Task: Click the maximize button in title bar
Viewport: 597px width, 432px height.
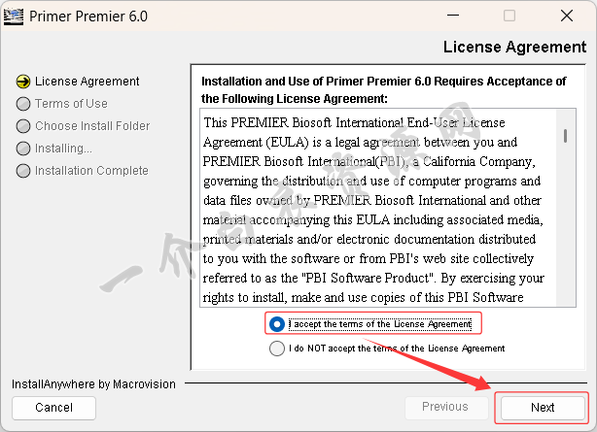Action: pos(509,16)
